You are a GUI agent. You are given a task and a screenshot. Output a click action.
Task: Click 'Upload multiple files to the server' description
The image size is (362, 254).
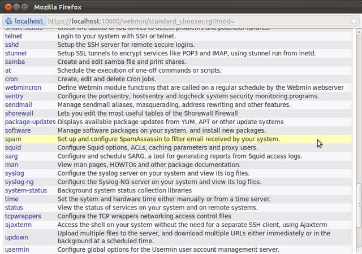coord(194,237)
